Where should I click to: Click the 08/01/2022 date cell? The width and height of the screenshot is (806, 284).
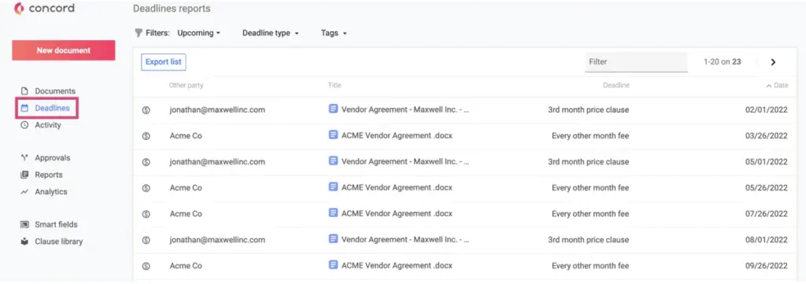pyautogui.click(x=767, y=240)
